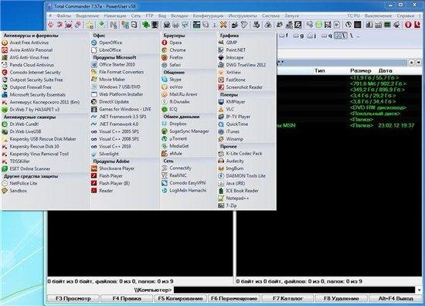Open Dr.Web CureIt! scanner

tap(20, 124)
